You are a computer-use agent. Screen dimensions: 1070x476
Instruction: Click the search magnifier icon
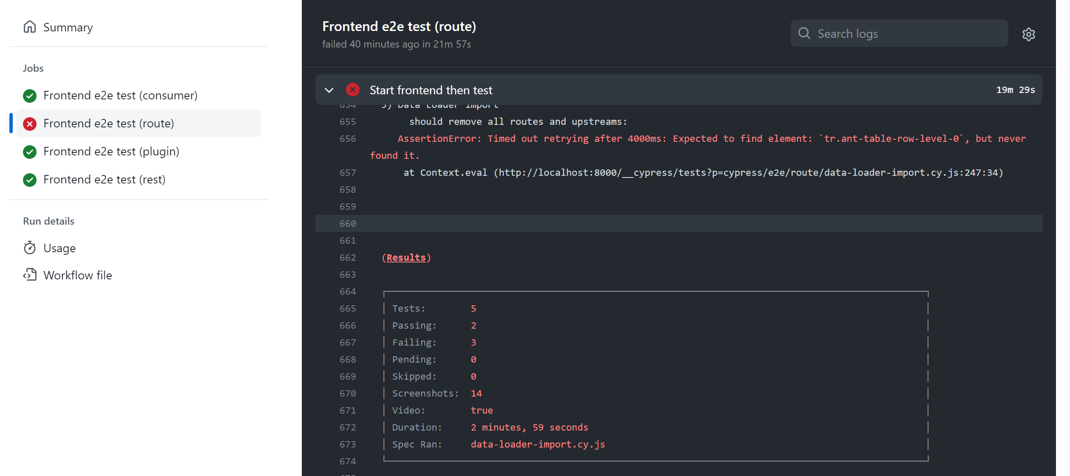tap(803, 33)
